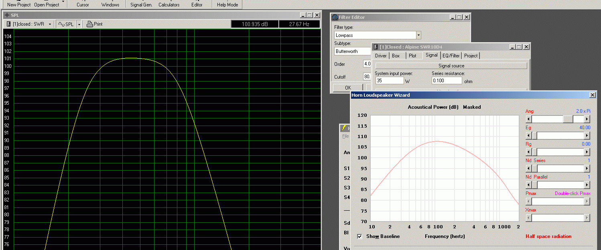Click the Order value field
Image resolution: width=601 pixels, height=250 pixels.
(x=368, y=64)
